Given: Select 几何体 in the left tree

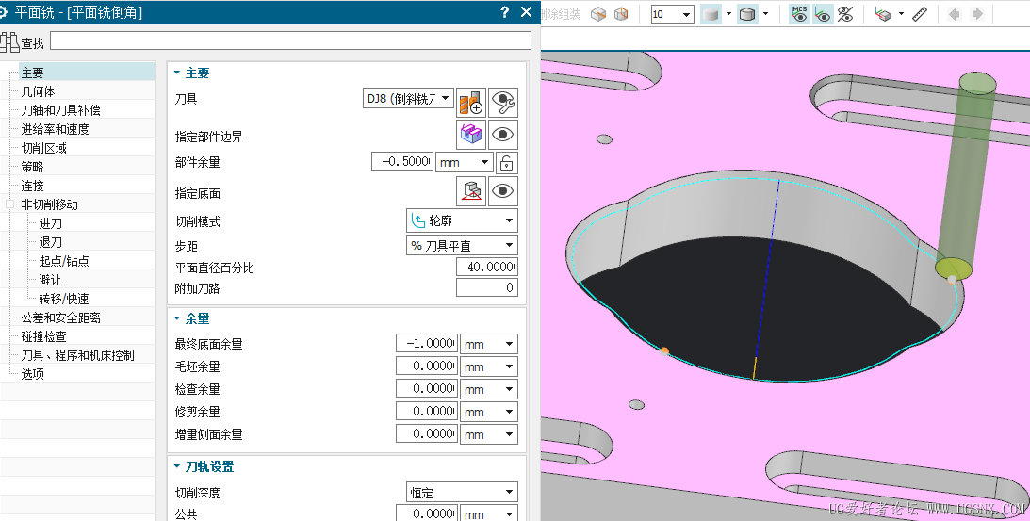Looking at the screenshot, I should (x=38, y=91).
